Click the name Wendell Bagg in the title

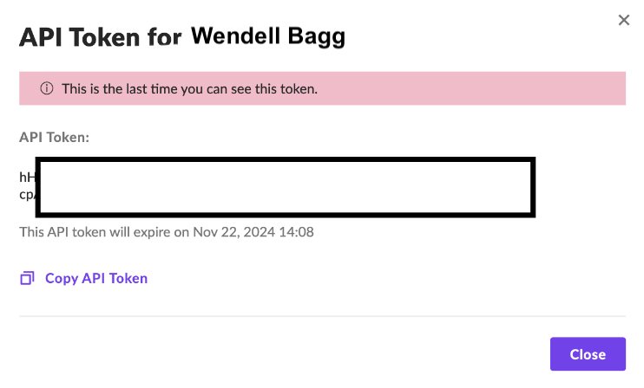(x=267, y=36)
